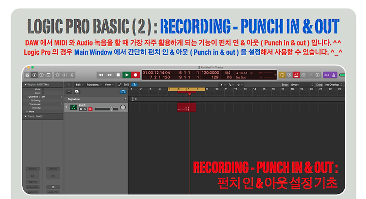Click time signature 4/4 in LCD
This screenshot has width=366, height=199.
click(x=227, y=73)
